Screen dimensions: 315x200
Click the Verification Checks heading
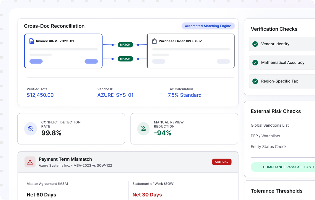(274, 29)
